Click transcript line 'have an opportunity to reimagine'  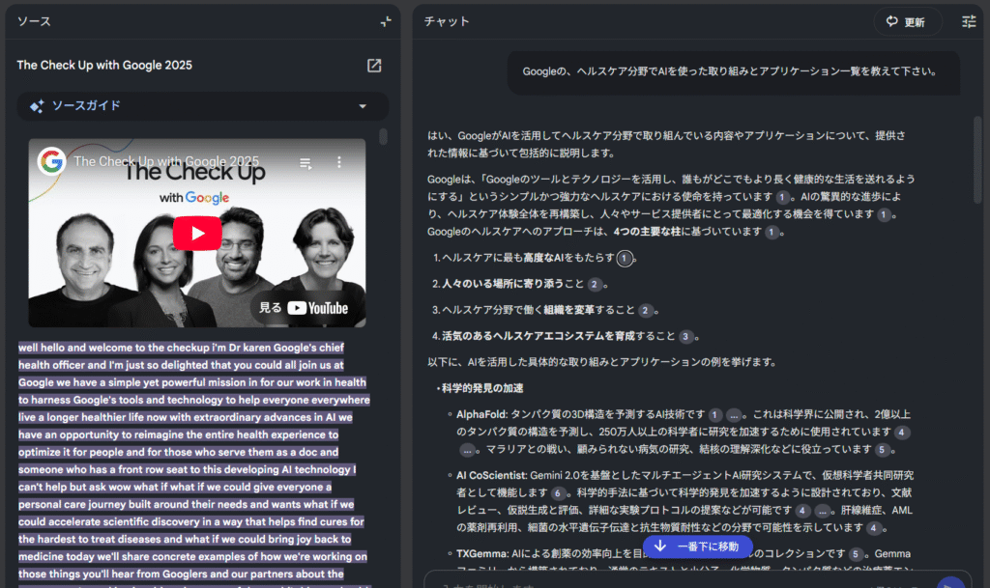(179, 434)
